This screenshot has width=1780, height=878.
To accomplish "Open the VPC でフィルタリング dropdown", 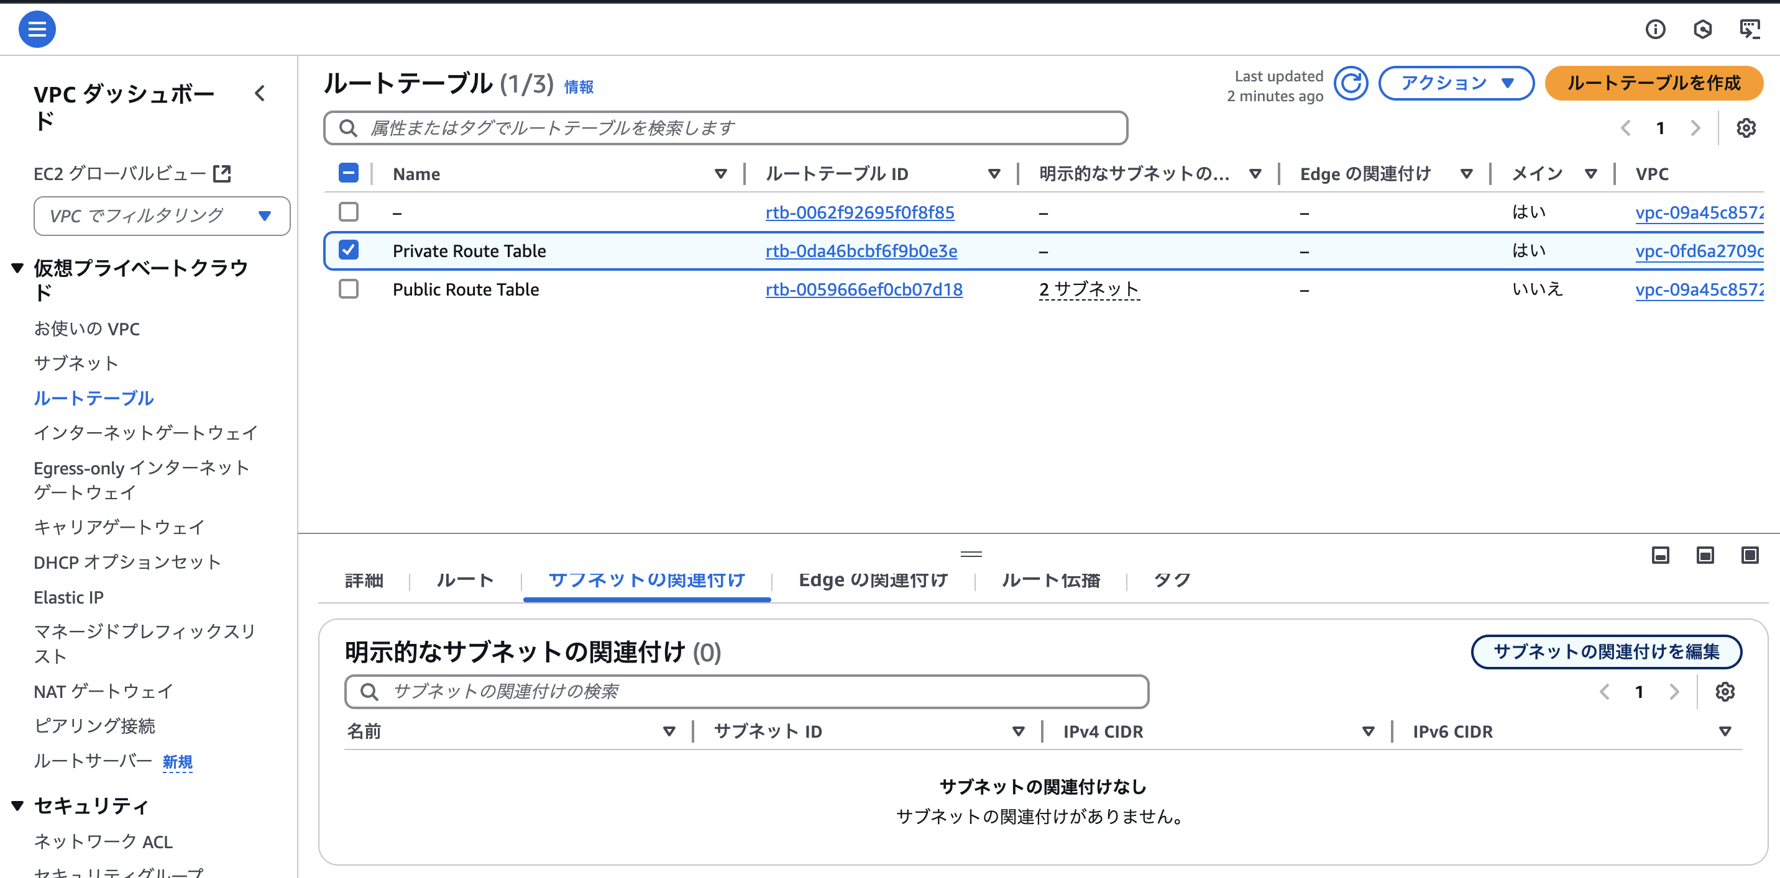I will coord(161,216).
